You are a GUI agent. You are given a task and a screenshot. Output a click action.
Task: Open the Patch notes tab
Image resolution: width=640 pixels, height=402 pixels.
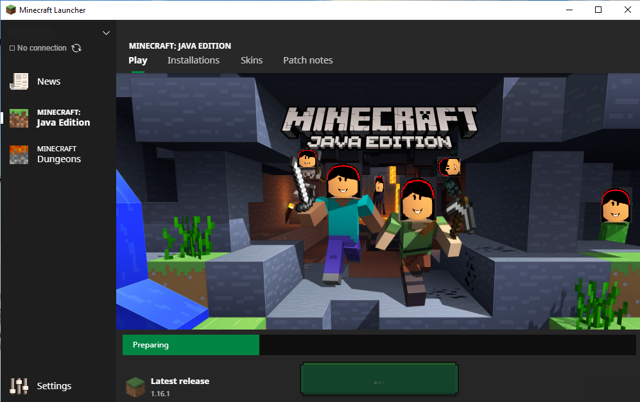point(307,60)
